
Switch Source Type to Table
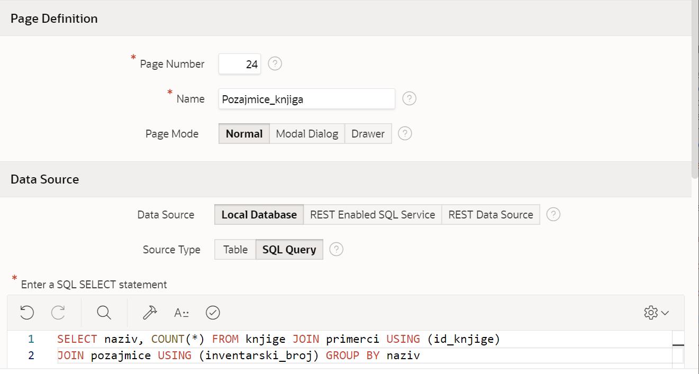click(235, 250)
